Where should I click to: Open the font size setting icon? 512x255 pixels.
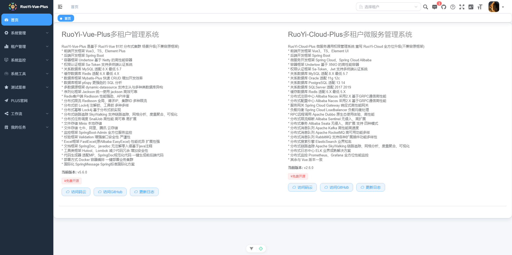click(480, 7)
